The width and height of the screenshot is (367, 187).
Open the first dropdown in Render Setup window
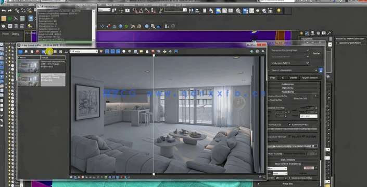coord(290,50)
